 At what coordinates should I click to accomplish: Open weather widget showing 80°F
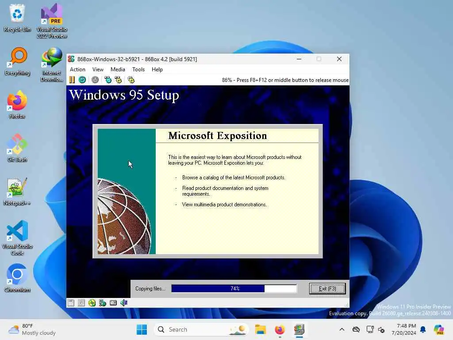32,329
